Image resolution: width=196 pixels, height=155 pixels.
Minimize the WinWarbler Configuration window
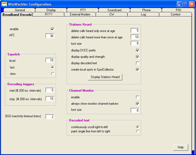tap(180, 4)
